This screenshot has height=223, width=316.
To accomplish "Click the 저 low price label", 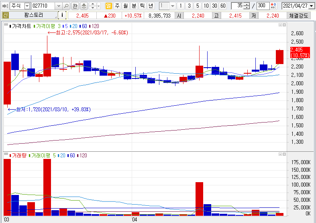I will pyautogui.click(x=254, y=16).
